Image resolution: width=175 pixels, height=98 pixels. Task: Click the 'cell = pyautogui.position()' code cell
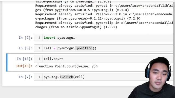click(103, 48)
